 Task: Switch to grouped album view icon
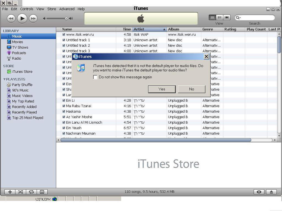pos(219,17)
